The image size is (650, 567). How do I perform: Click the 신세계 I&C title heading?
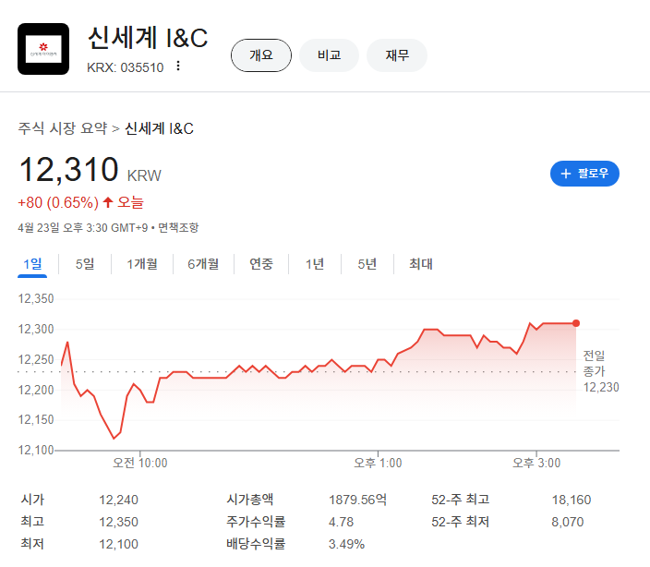(148, 38)
